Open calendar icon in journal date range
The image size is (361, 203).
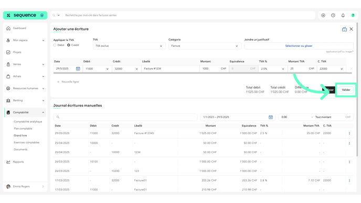[x=271, y=117]
